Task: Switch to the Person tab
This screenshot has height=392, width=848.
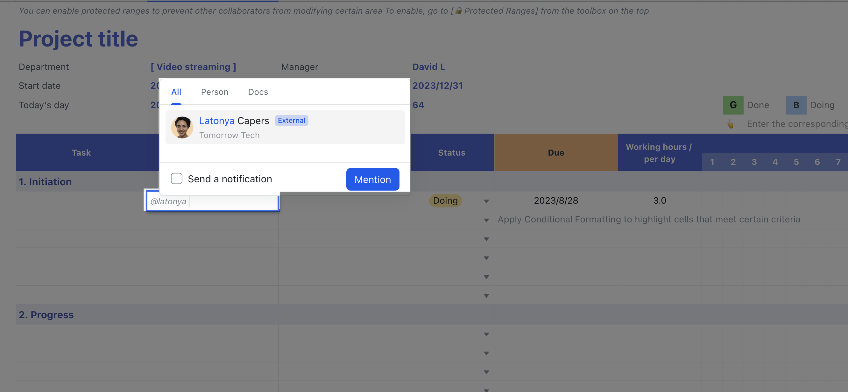Action: (x=214, y=92)
